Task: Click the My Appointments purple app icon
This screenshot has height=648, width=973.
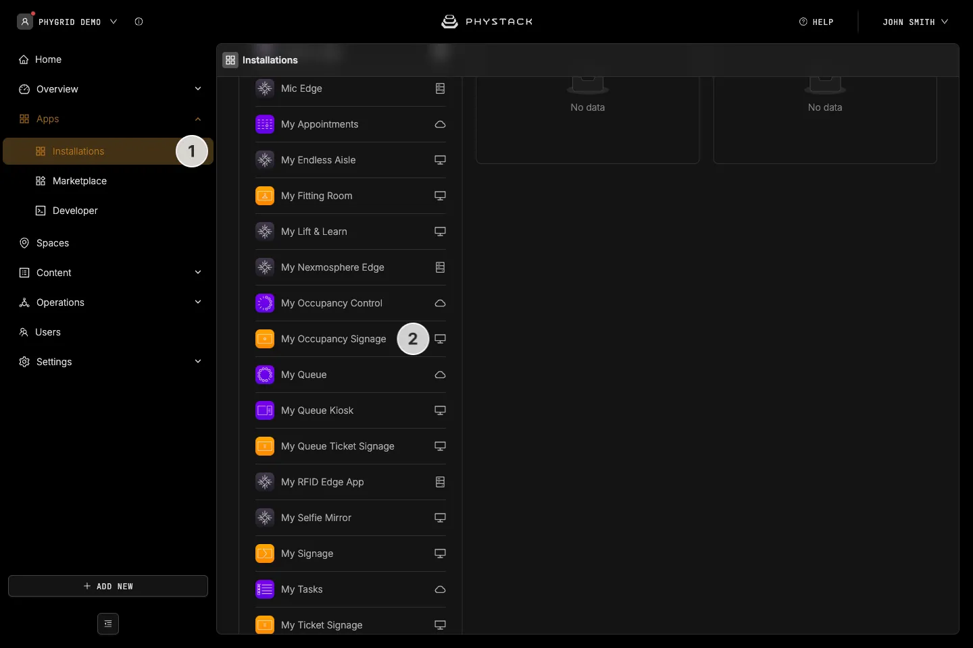Action: pyautogui.click(x=265, y=124)
